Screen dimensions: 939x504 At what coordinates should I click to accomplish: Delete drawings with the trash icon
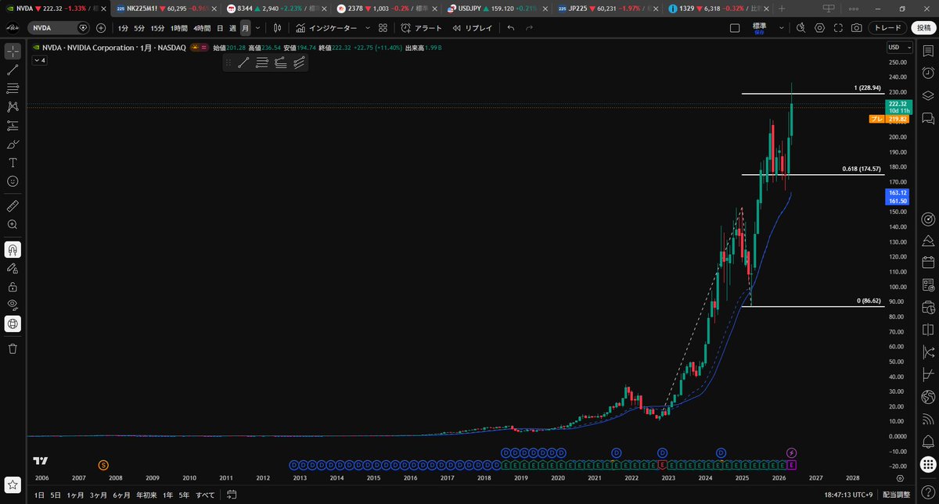[x=13, y=349]
